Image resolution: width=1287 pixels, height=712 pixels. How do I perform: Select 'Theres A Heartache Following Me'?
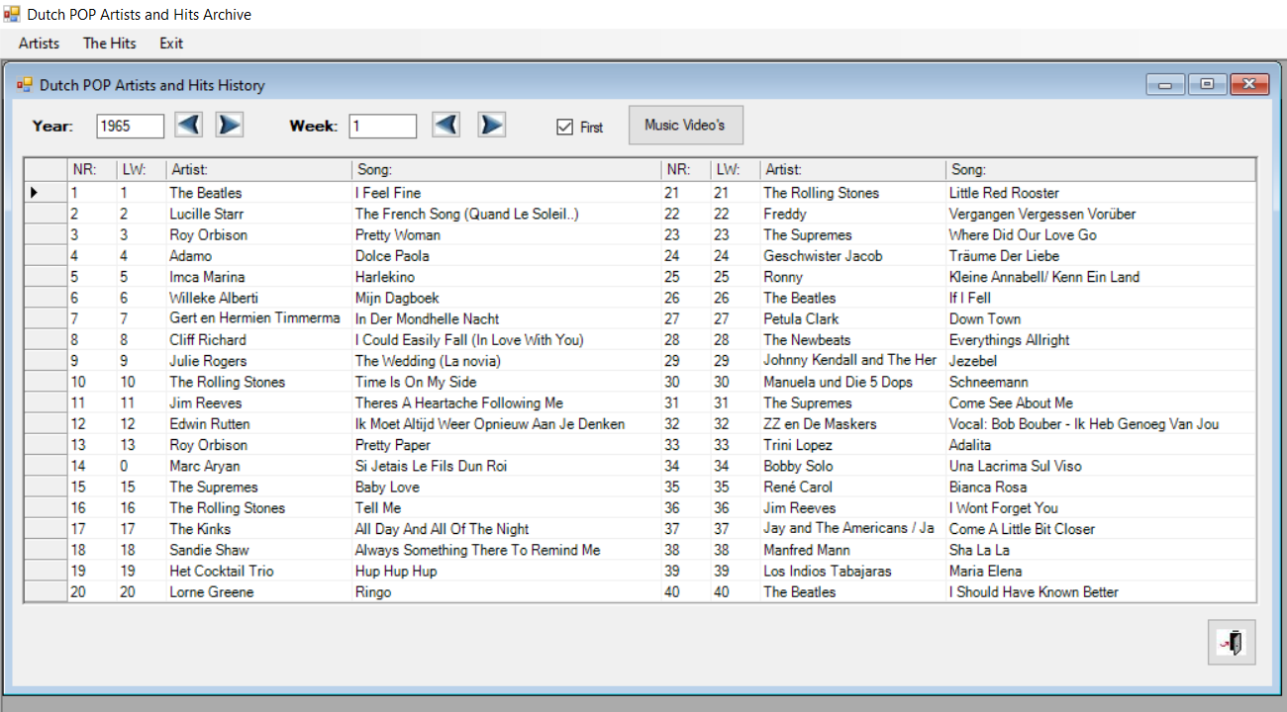coord(506,402)
